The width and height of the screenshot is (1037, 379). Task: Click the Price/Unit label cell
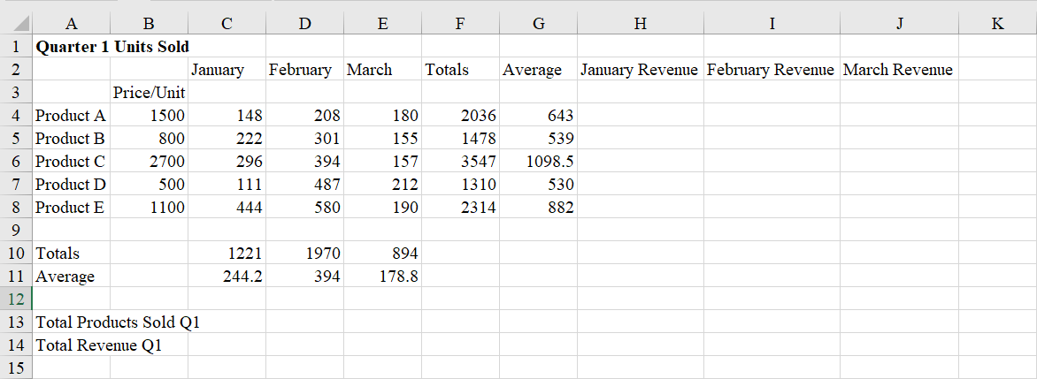click(149, 92)
